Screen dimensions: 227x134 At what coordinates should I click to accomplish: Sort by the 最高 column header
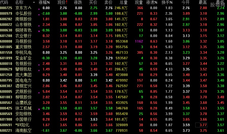pos(203,2)
